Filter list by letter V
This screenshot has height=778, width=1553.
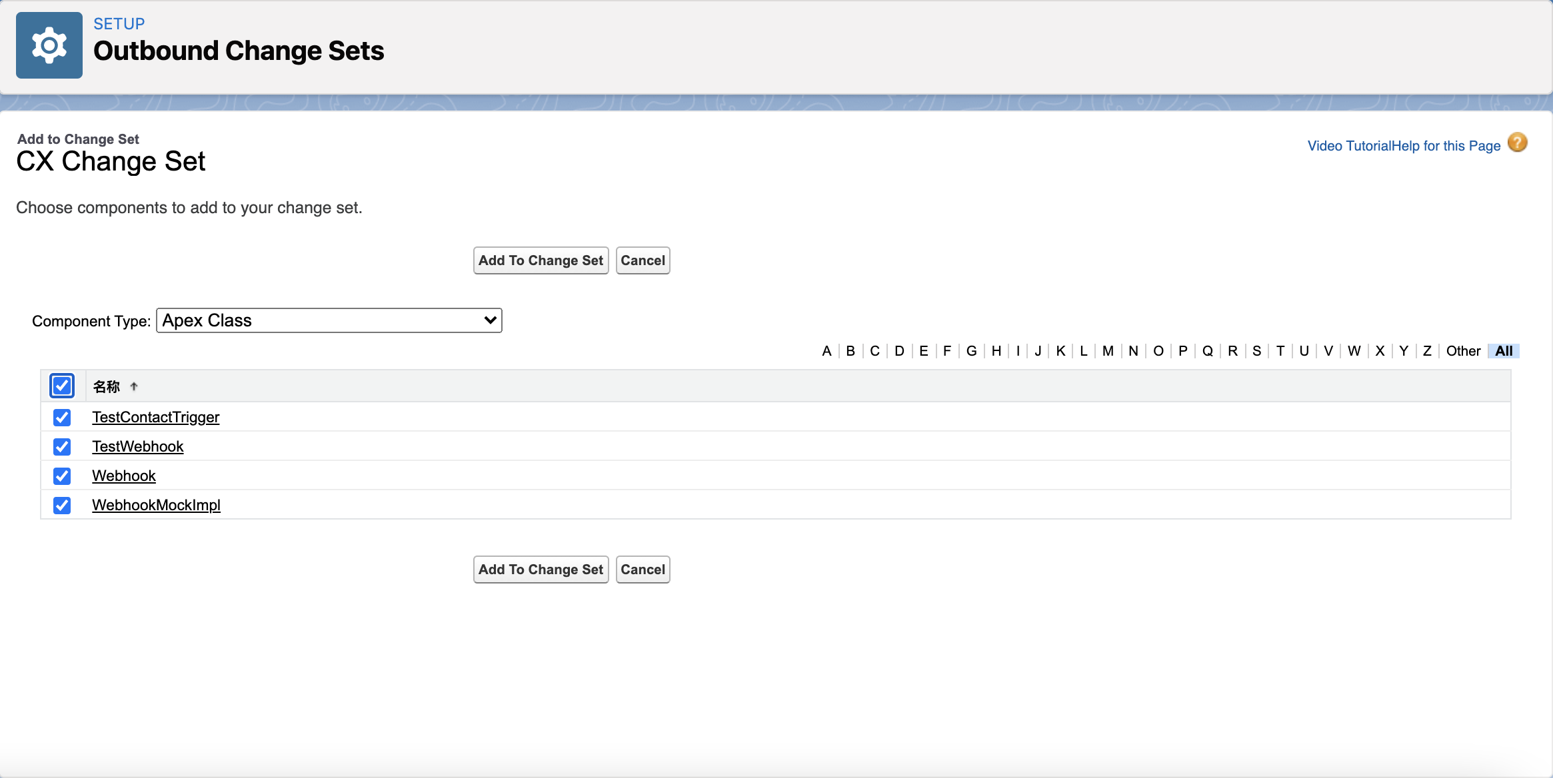click(x=1328, y=351)
